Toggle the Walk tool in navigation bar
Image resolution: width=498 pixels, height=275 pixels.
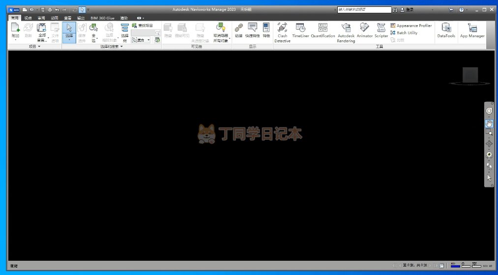(x=489, y=167)
